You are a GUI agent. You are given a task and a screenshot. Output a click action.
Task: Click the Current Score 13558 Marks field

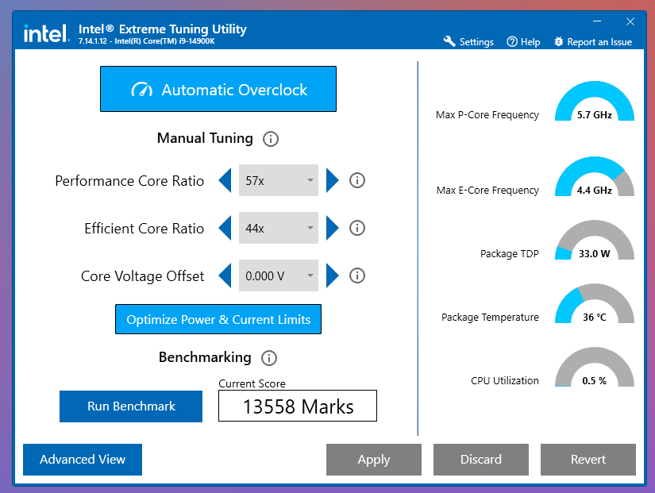tap(298, 406)
